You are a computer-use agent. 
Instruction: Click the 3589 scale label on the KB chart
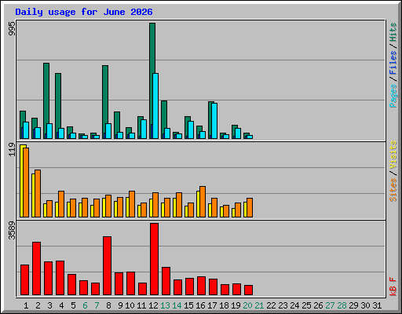(x=12, y=231)
